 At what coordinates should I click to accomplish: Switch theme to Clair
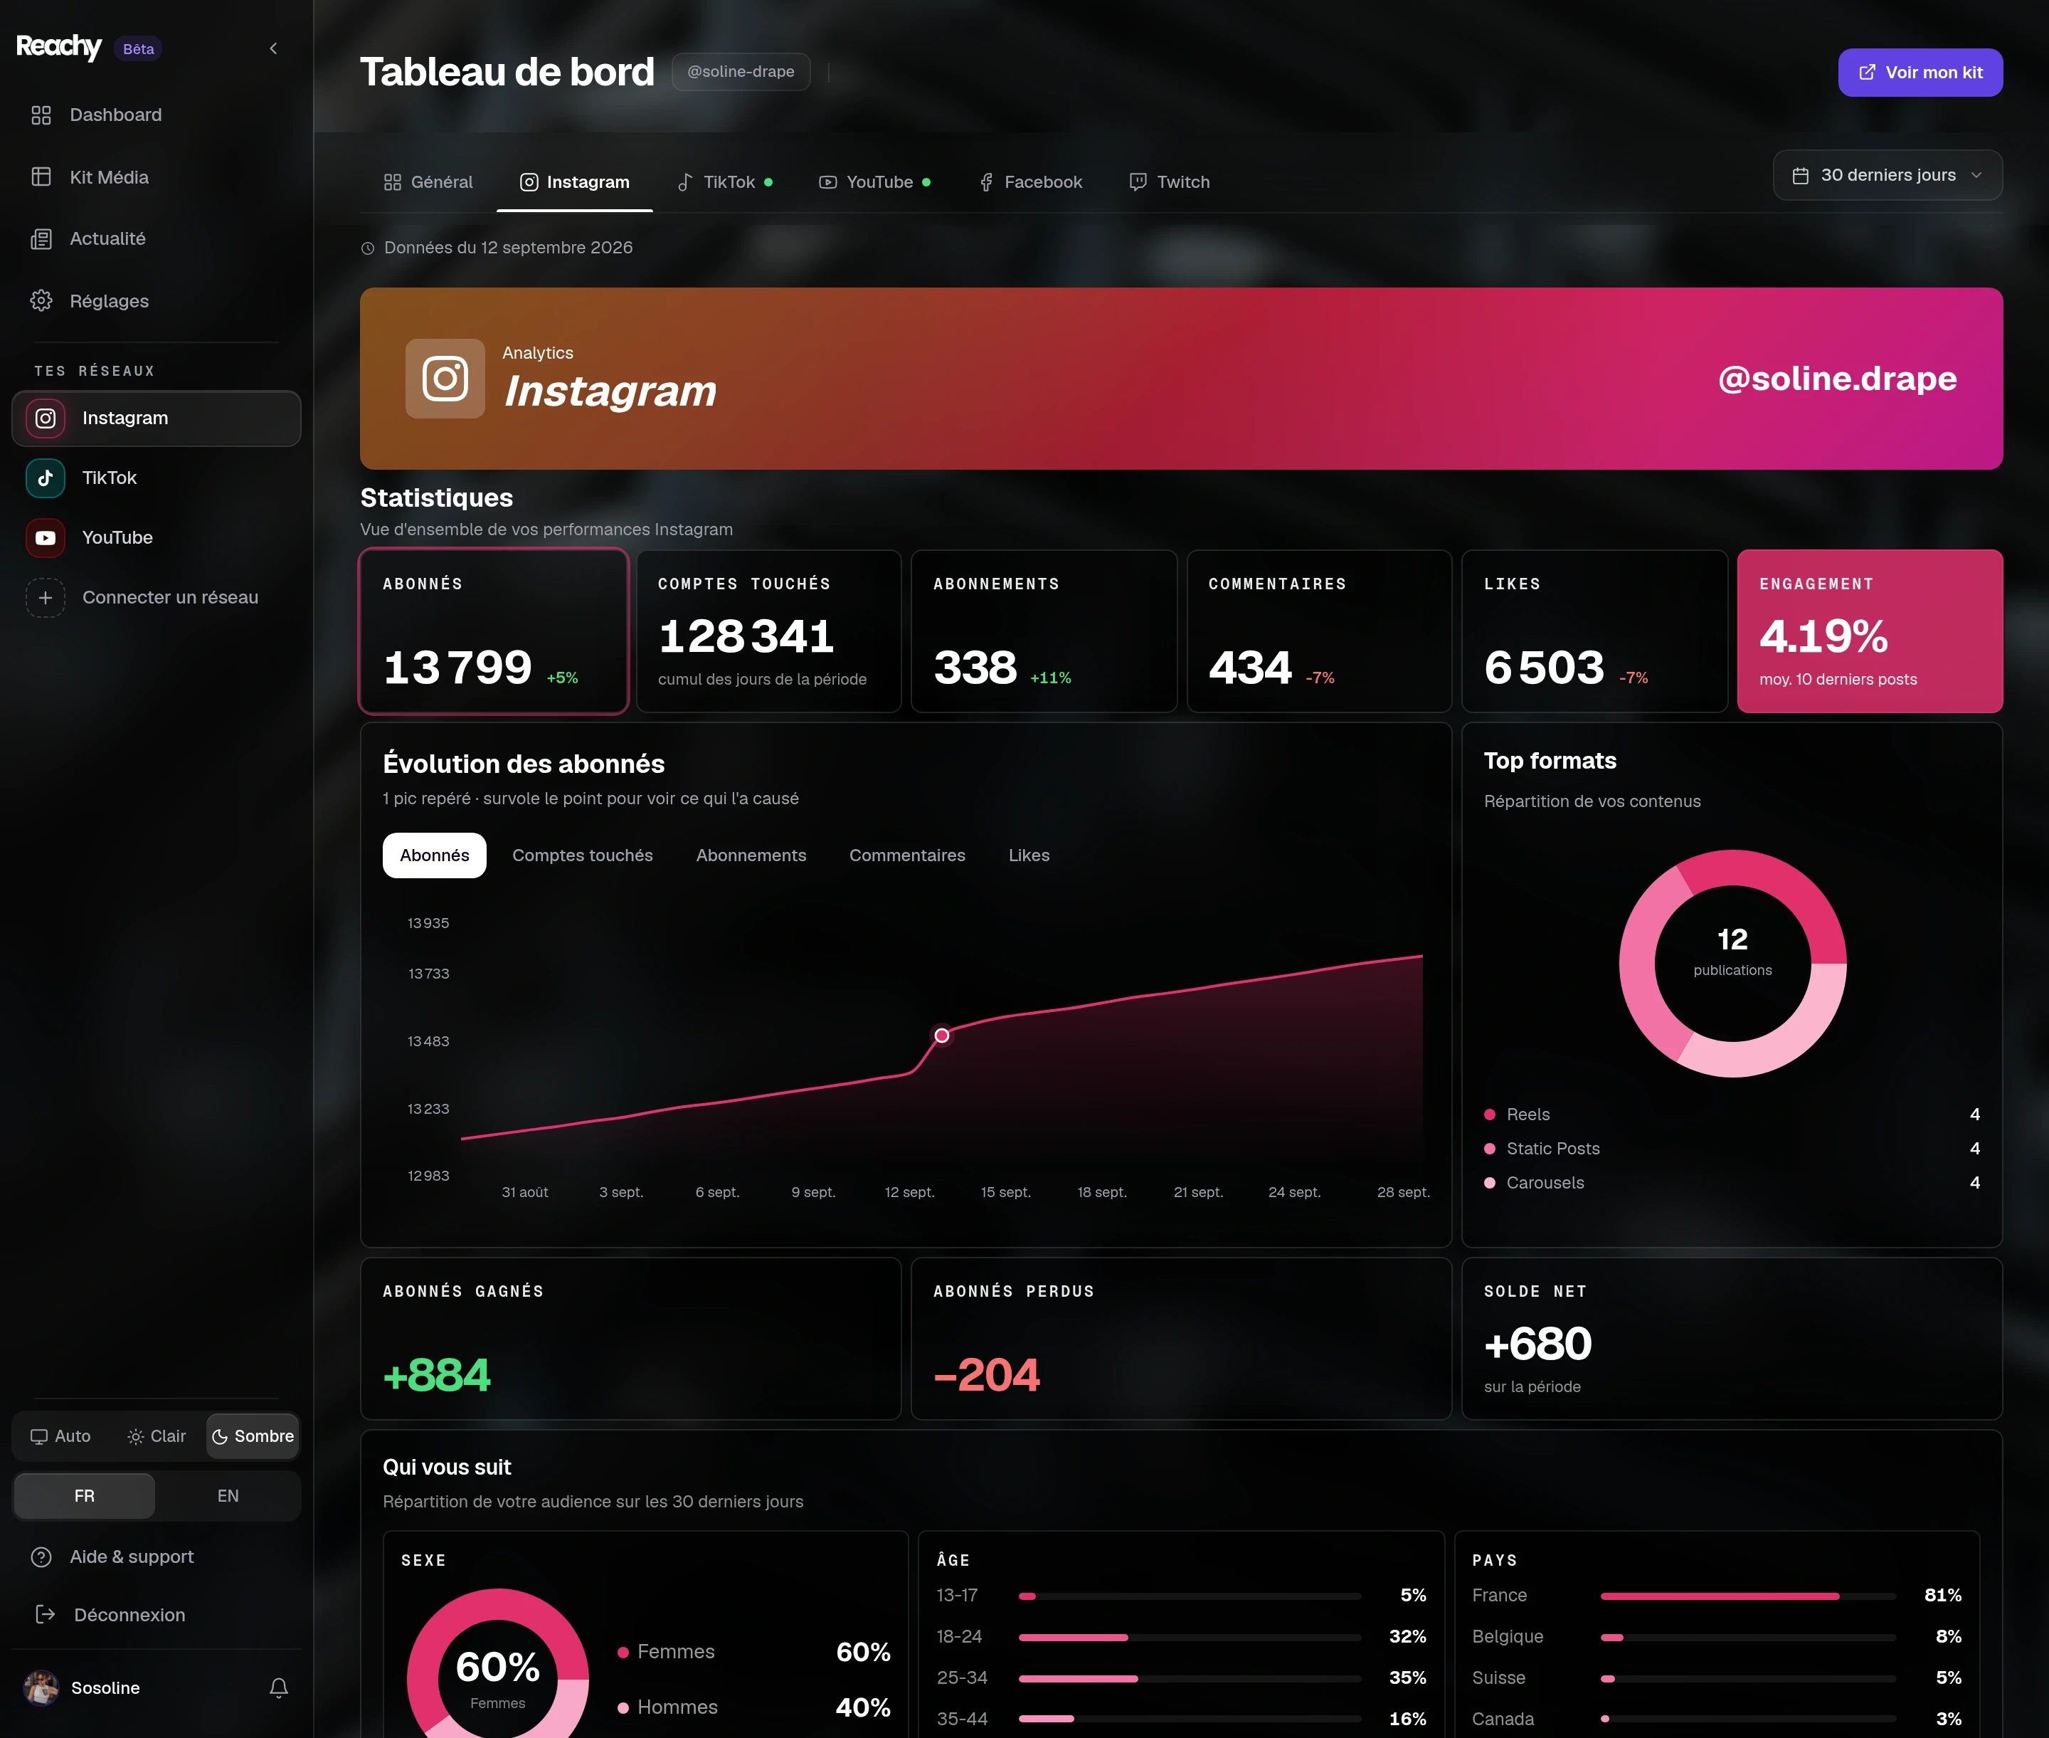157,1436
